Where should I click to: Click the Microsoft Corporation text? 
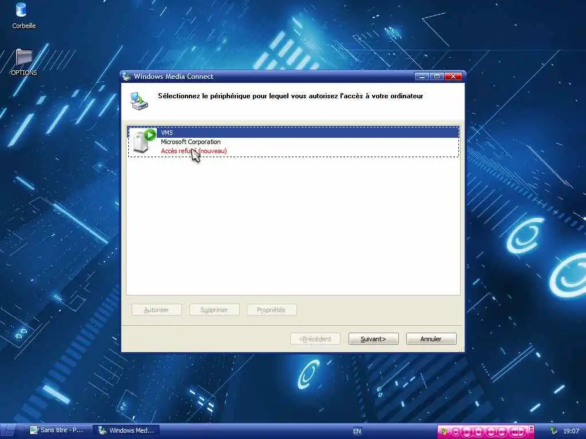tap(191, 142)
